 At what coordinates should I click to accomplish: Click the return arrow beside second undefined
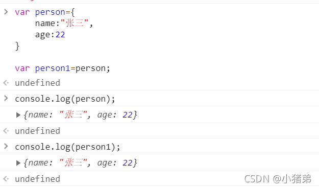[6, 131]
